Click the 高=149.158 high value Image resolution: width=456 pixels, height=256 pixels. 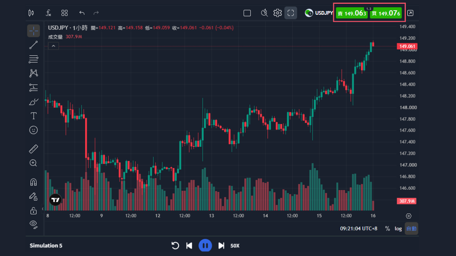130,28
